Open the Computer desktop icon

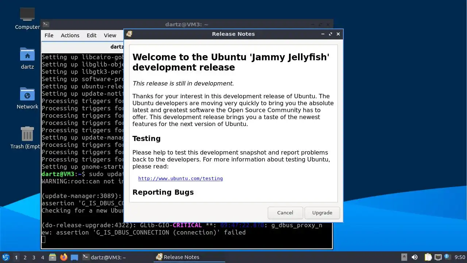coord(27,18)
